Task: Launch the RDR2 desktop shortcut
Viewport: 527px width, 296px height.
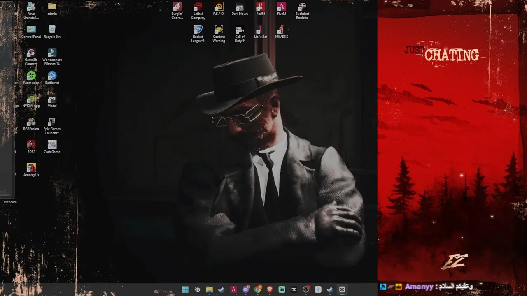Action: point(31,147)
